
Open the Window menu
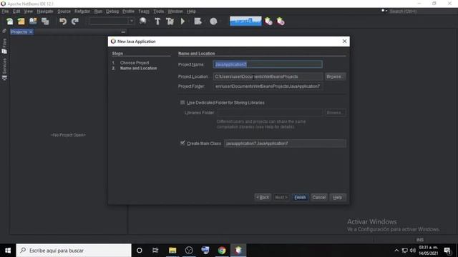click(175, 11)
